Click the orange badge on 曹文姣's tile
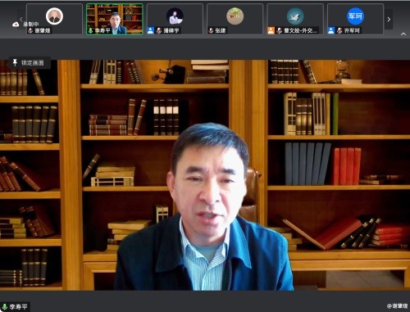Screen dimensions: 410x312 point(271,30)
